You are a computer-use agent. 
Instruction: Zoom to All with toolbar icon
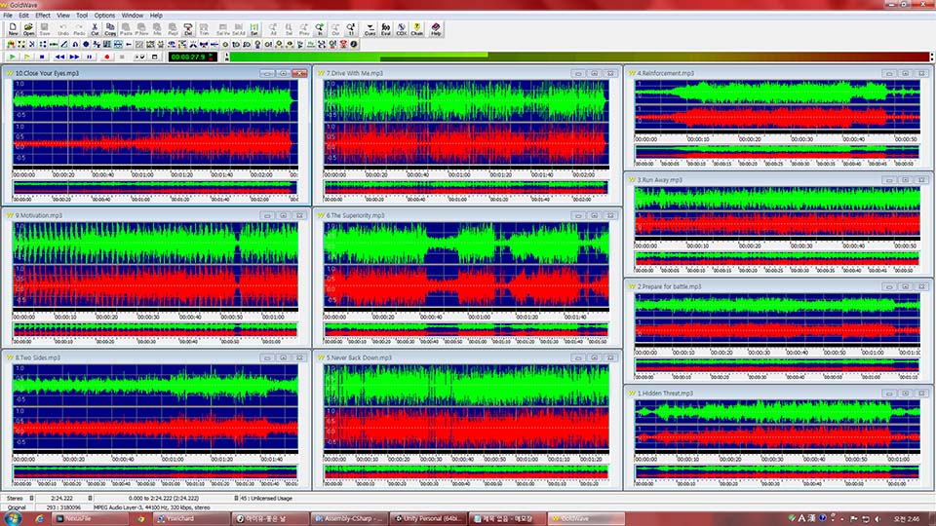[273, 29]
